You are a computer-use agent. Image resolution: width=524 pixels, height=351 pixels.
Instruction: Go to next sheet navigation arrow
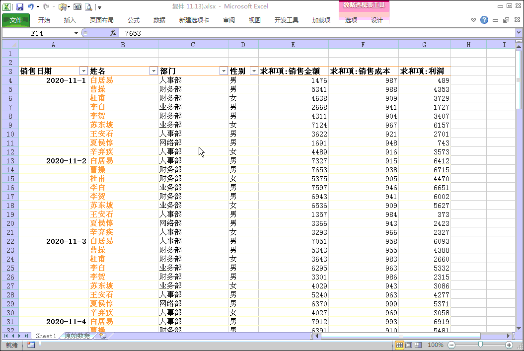19,336
